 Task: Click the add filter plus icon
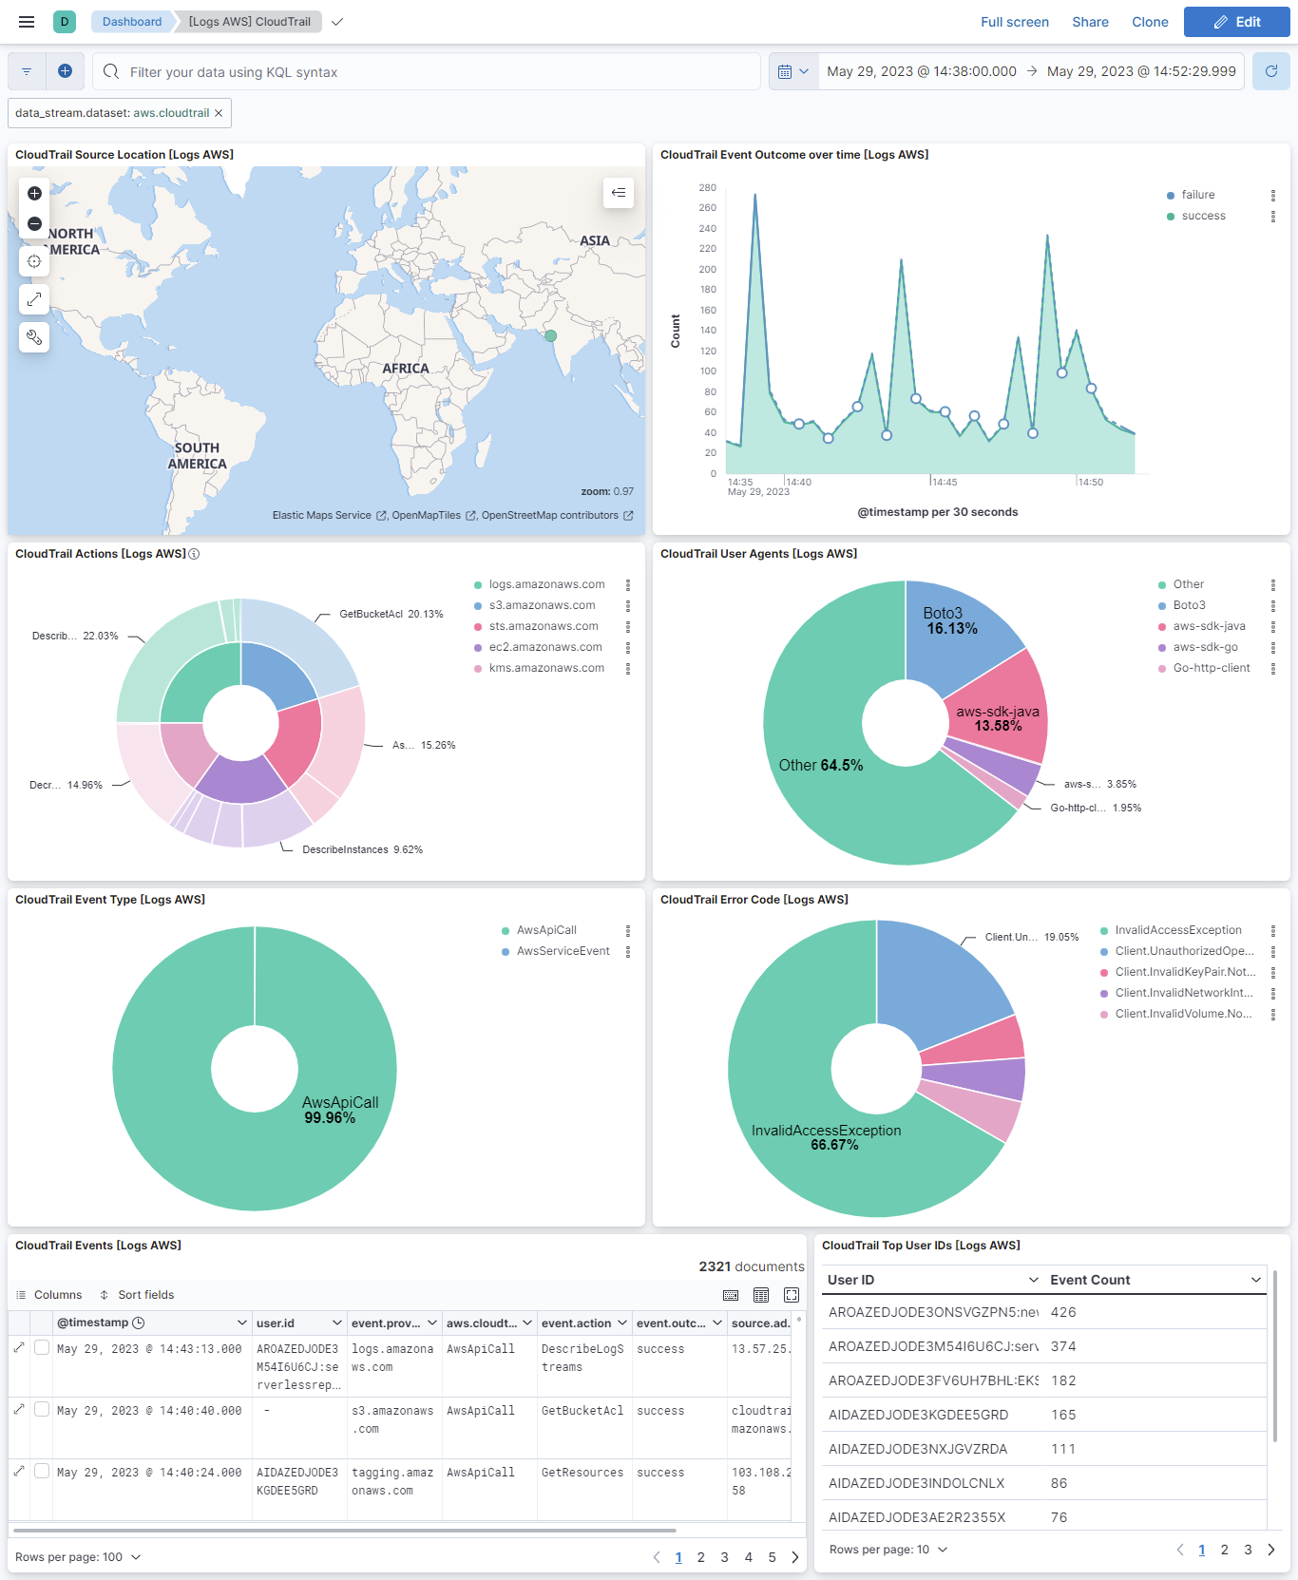click(x=65, y=71)
